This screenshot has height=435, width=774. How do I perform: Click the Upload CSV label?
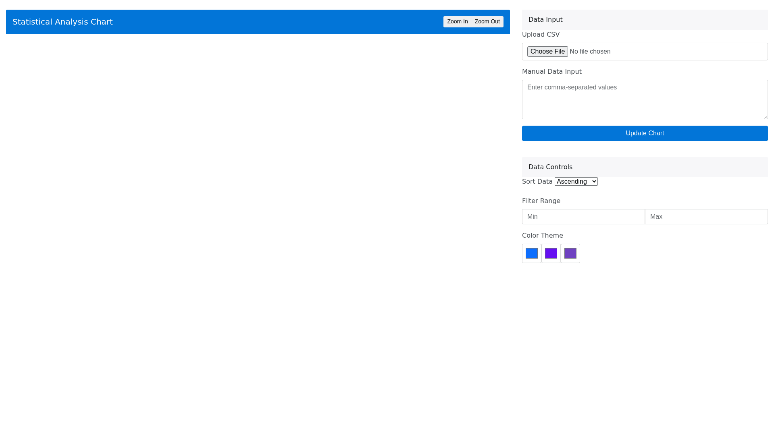click(x=541, y=35)
